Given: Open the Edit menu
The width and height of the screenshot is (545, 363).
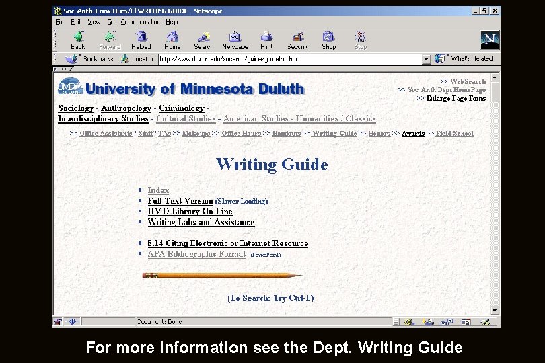Looking at the screenshot, I should click(x=76, y=22).
